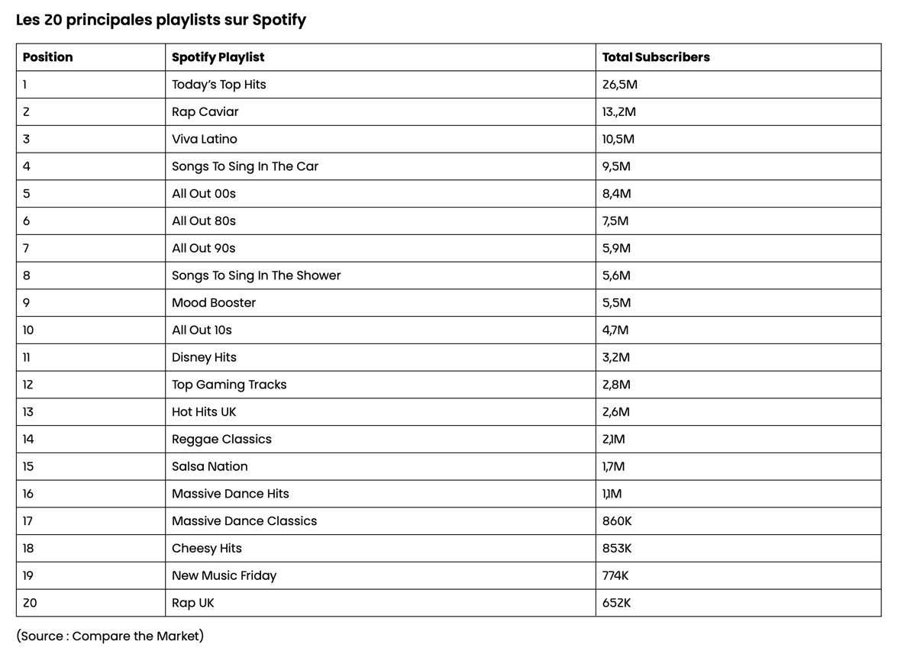Select the 'Today's Top Hits' playlist cell
901x654 pixels.
tap(219, 85)
